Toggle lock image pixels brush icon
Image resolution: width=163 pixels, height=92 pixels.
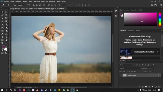pyautogui.click(x=127, y=72)
